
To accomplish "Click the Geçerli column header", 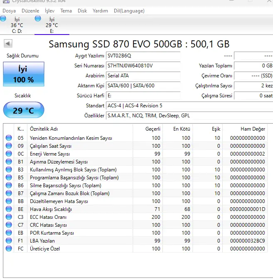I will click(x=148, y=129).
